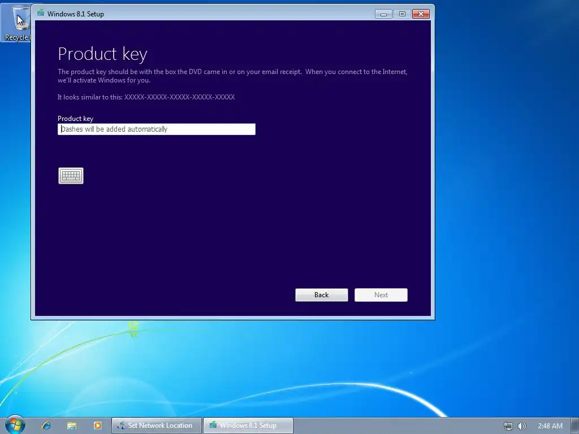Viewport: 579px width, 434px height.
Task: Switch to Set Network Location taskbar window
Action: point(157,426)
